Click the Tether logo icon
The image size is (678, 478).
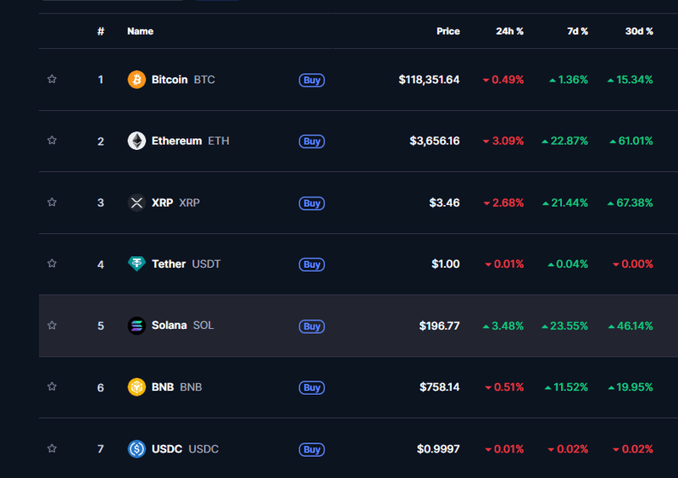tap(136, 264)
